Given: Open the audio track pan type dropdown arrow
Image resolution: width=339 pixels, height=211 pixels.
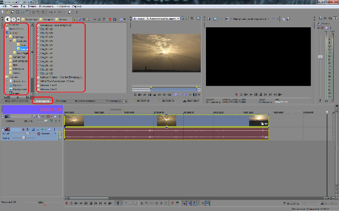Looking at the screenshot, I should tap(55, 134).
